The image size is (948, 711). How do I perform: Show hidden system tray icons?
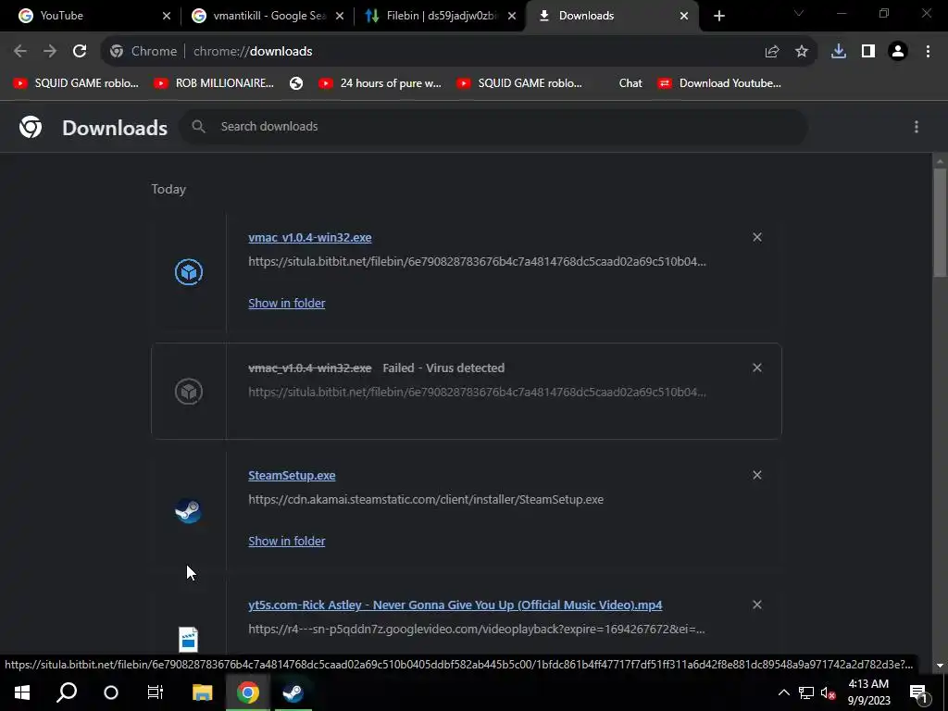(783, 692)
